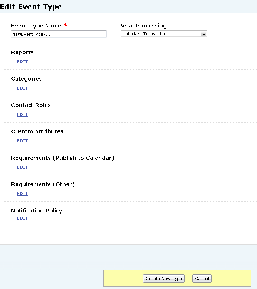Click the Edit Event Type page title
This screenshot has height=289, width=257.
pos(31,7)
